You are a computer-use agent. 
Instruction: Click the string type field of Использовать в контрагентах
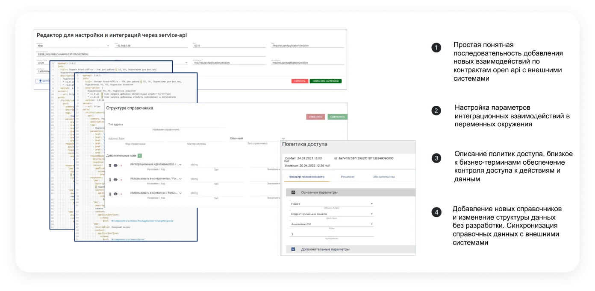[216, 179]
